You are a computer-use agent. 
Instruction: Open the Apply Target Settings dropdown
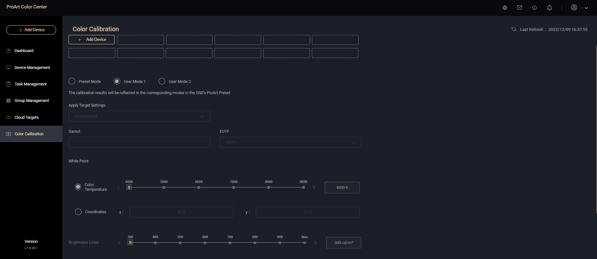pos(139,116)
